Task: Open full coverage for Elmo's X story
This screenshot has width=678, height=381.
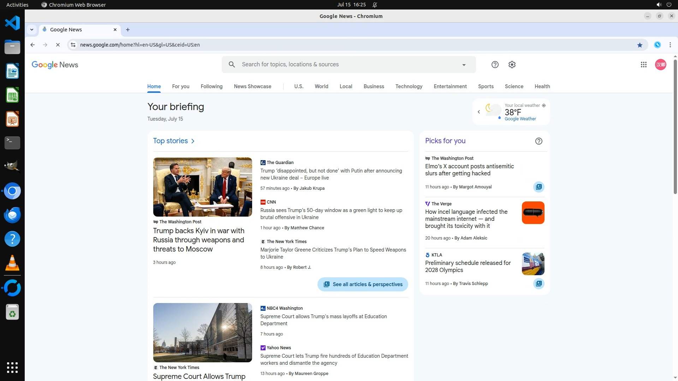Action: 539,187
